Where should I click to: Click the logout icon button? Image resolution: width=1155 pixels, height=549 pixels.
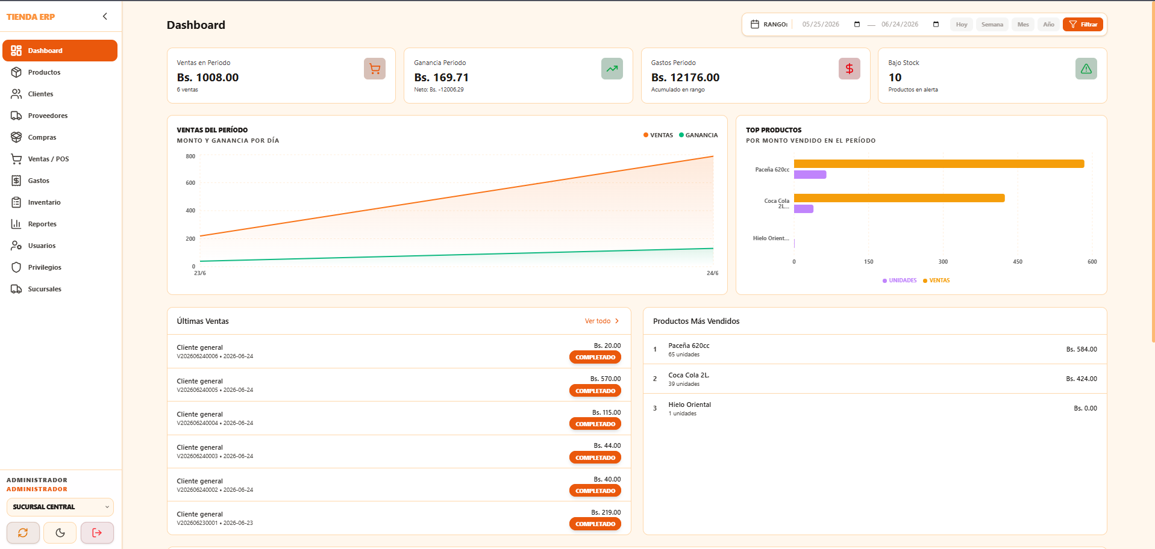(x=97, y=533)
